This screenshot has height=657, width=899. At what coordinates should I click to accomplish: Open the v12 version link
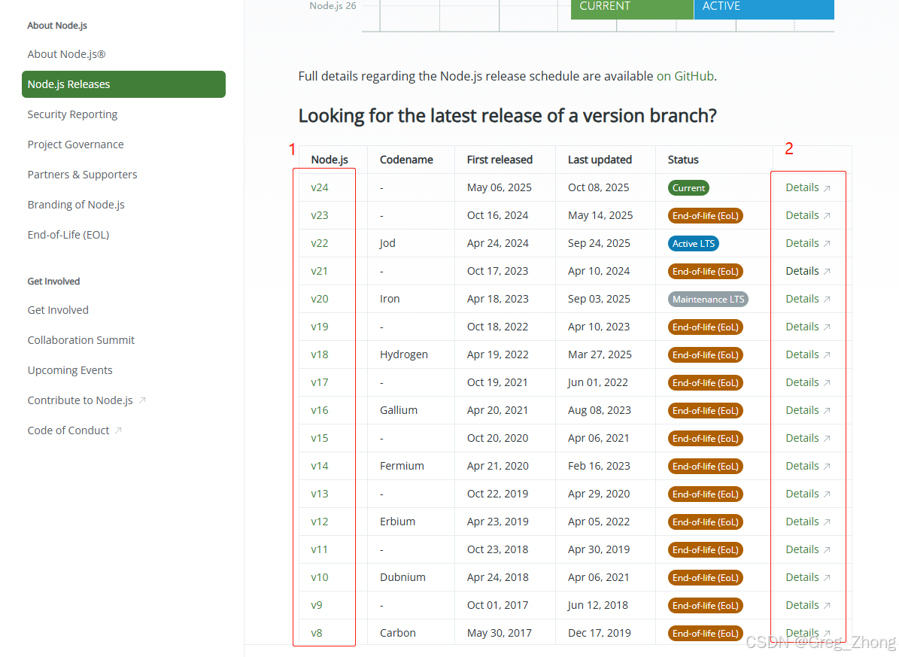[x=319, y=522]
